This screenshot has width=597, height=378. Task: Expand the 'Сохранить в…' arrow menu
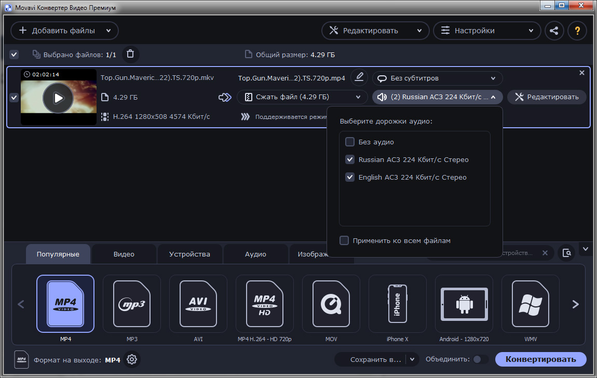click(x=412, y=359)
